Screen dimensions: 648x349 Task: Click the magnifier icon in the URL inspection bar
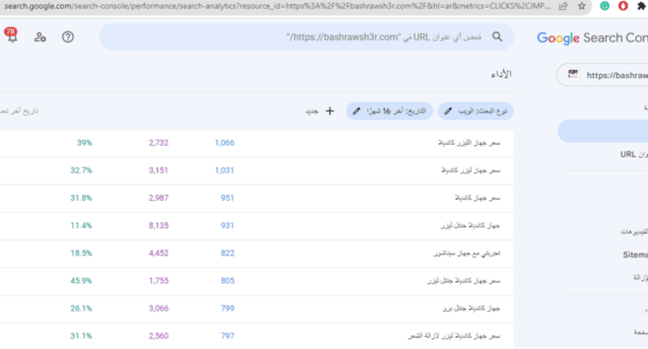497,37
